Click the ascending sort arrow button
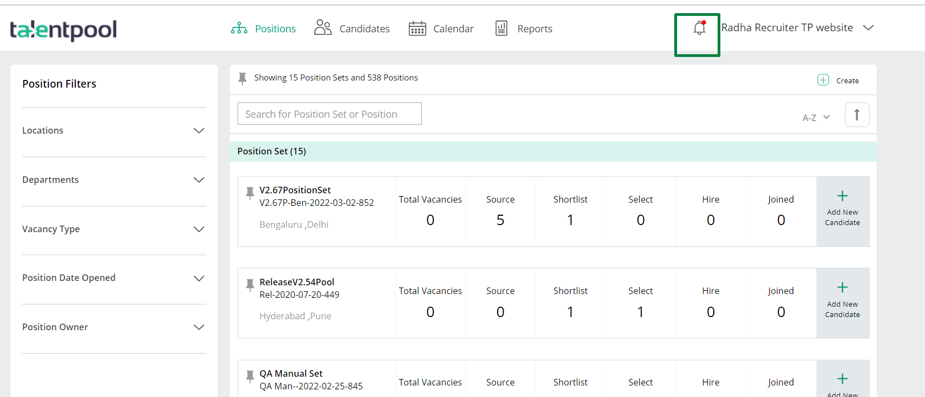The width and height of the screenshot is (925, 397). click(857, 115)
